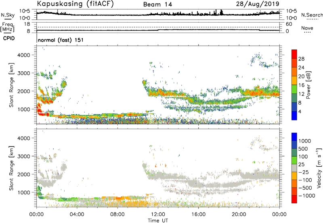Pick the blue top segment of Velocity colorbar

[x=294, y=137]
